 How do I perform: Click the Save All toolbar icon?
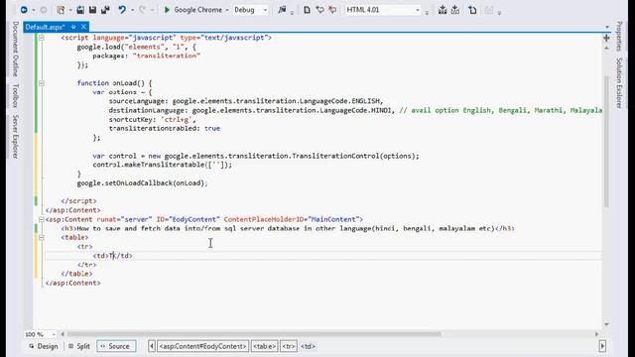[105, 10]
